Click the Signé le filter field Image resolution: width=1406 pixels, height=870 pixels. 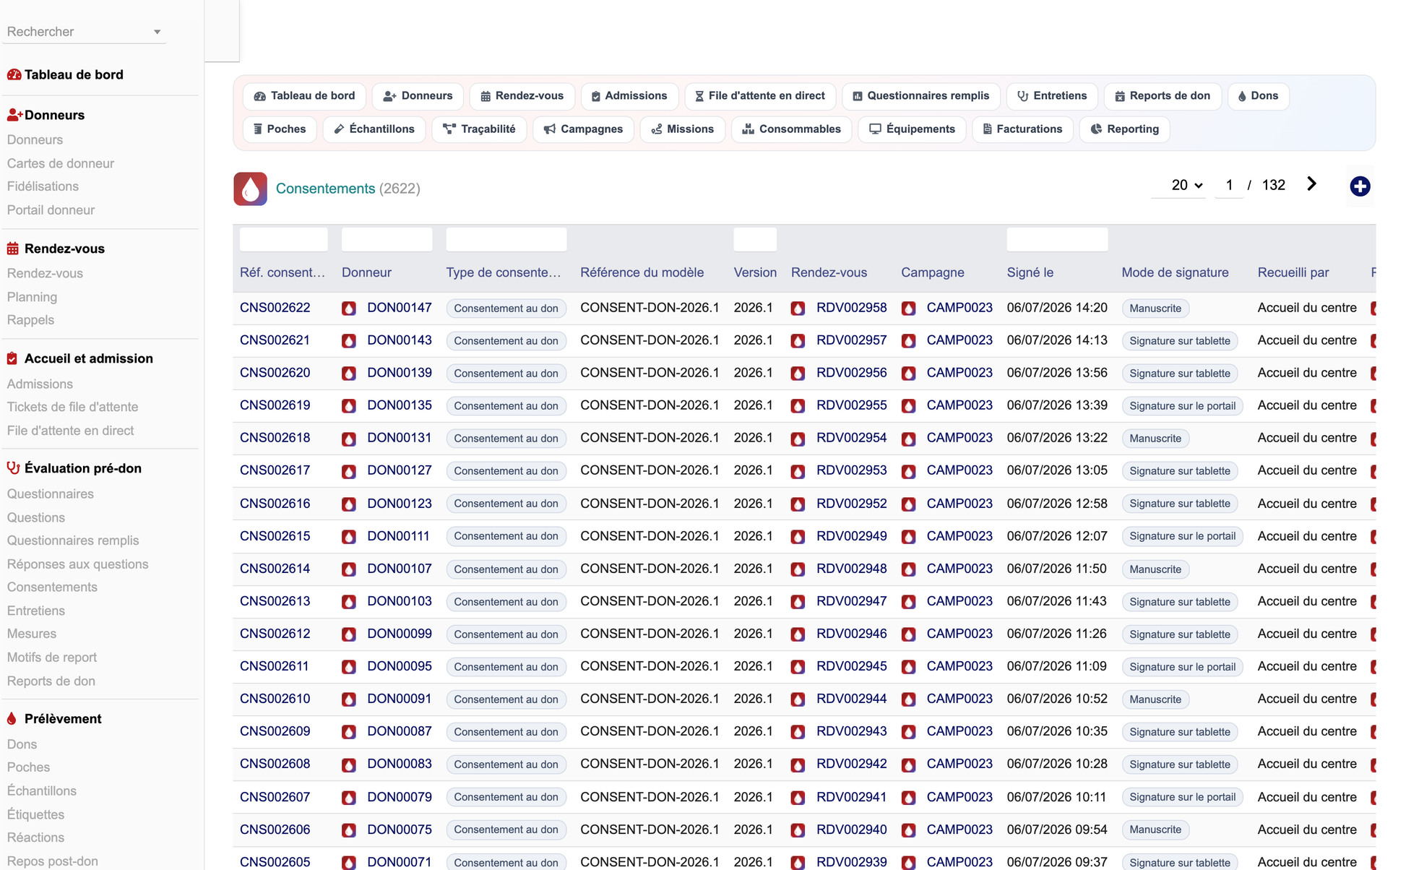pyautogui.click(x=1057, y=239)
